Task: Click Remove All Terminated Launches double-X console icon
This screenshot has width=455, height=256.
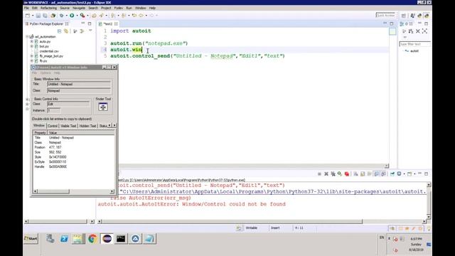Action: [333, 174]
